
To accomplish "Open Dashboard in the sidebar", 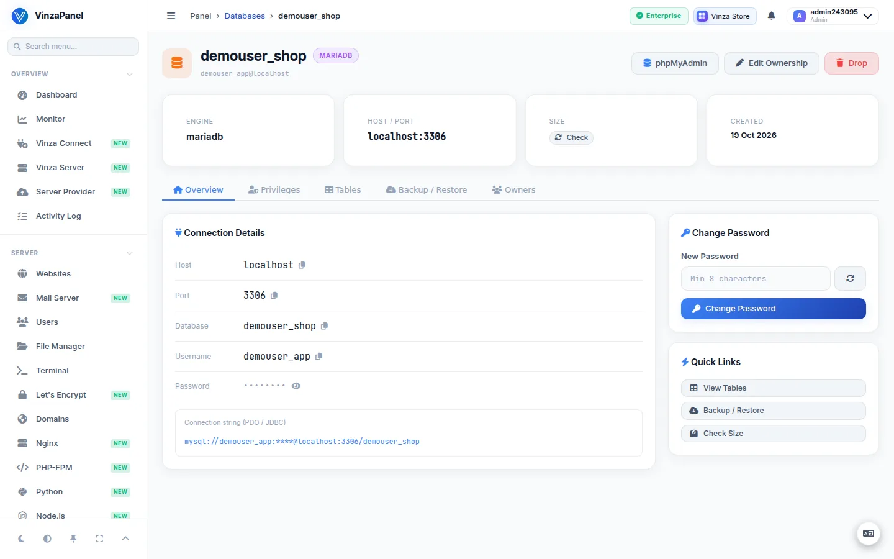I will pyautogui.click(x=73, y=95).
